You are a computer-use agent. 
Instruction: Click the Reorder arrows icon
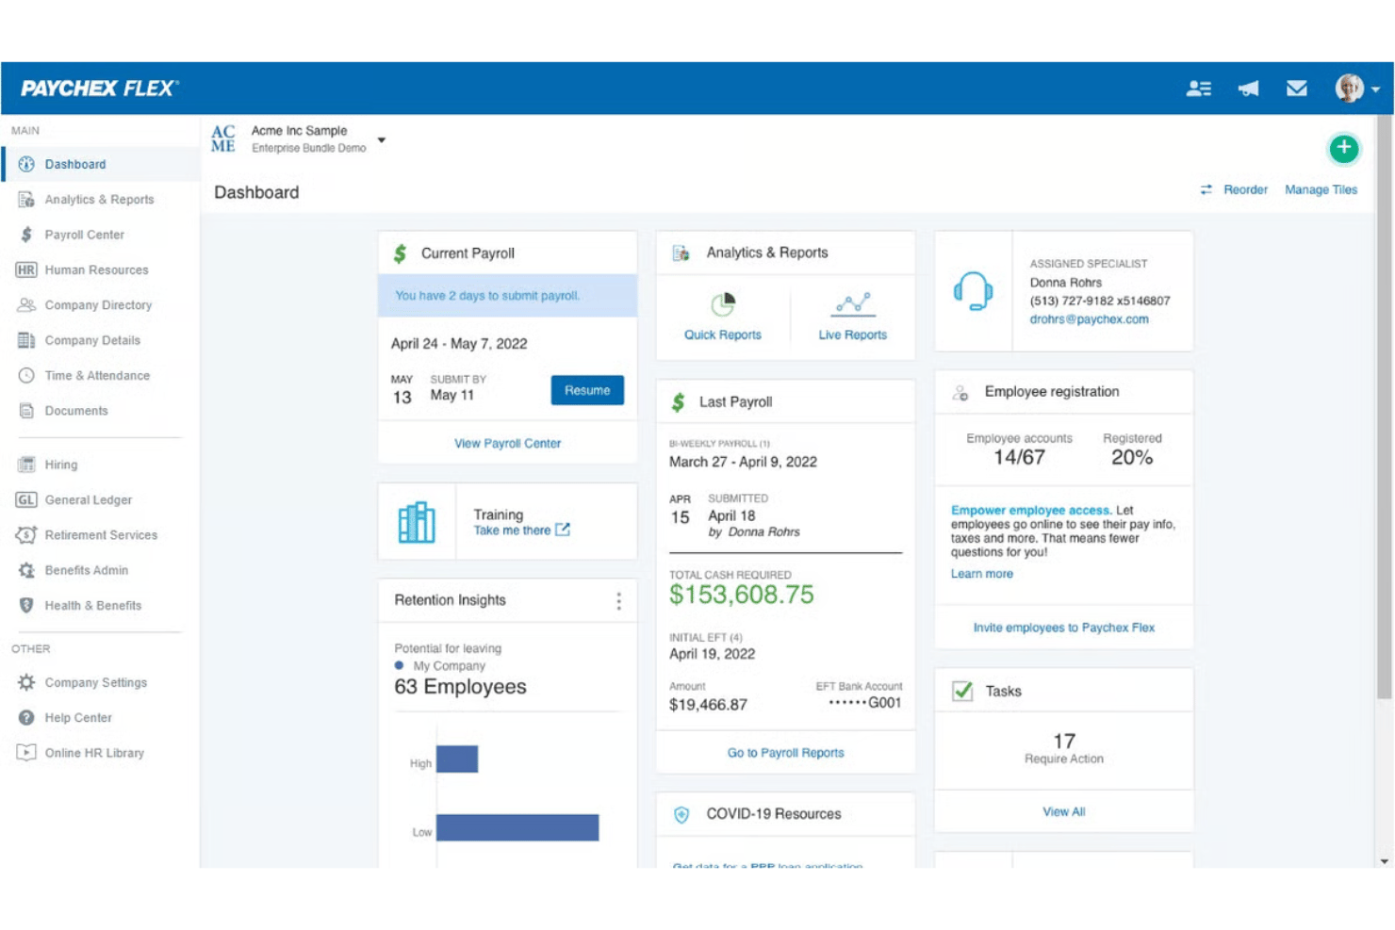1206,189
